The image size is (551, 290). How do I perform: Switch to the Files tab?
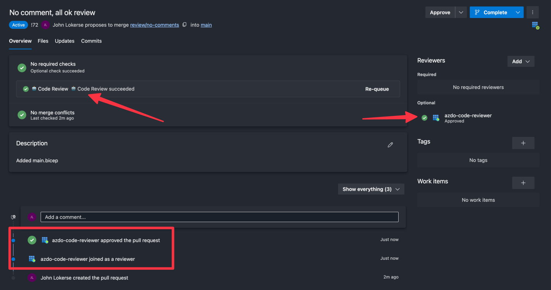[x=43, y=41]
